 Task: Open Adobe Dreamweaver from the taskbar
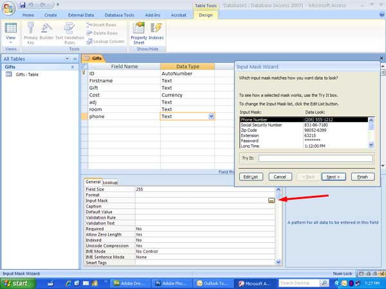point(130,284)
